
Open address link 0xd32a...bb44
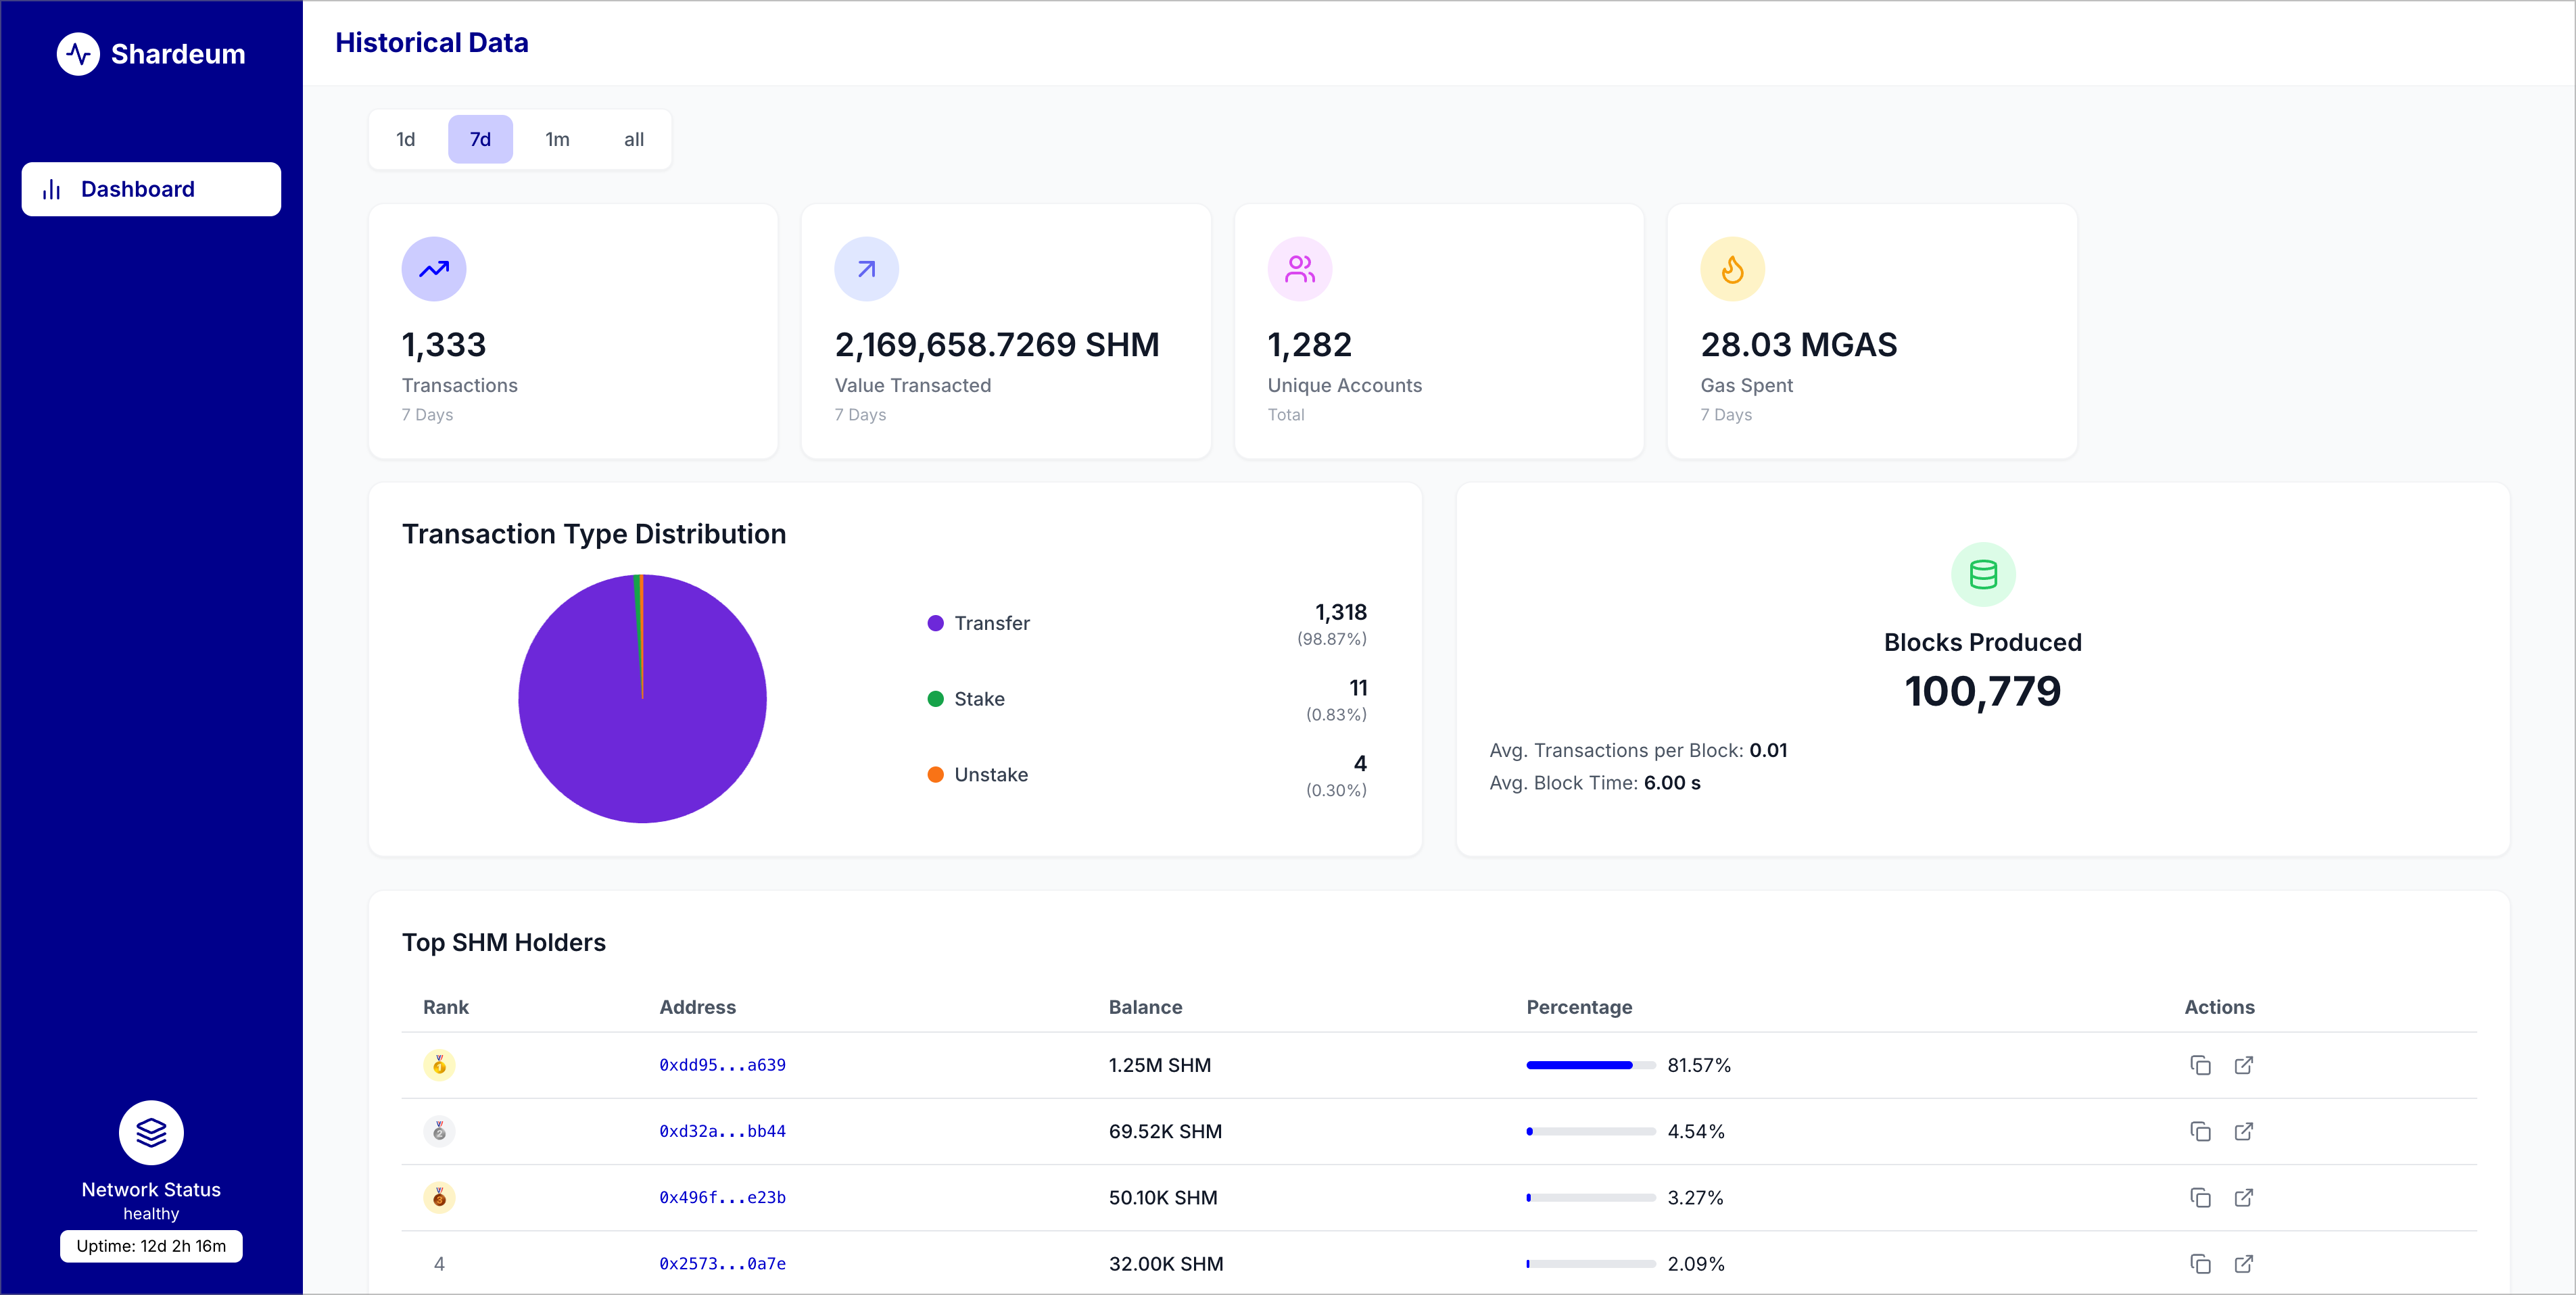click(722, 1131)
